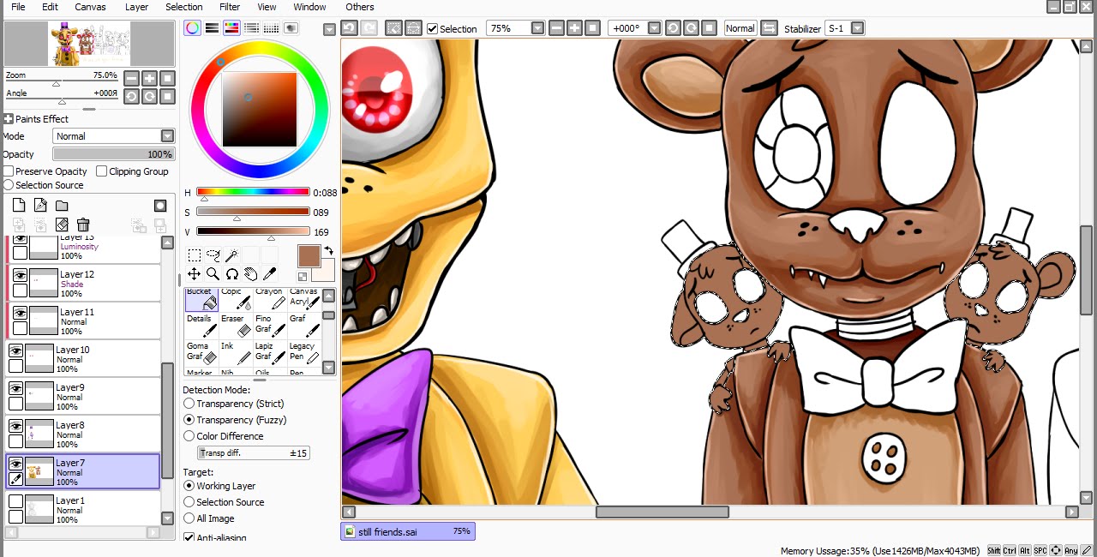The height and width of the screenshot is (557, 1097).
Task: Reset the navigator rotation angle
Action: (x=167, y=96)
